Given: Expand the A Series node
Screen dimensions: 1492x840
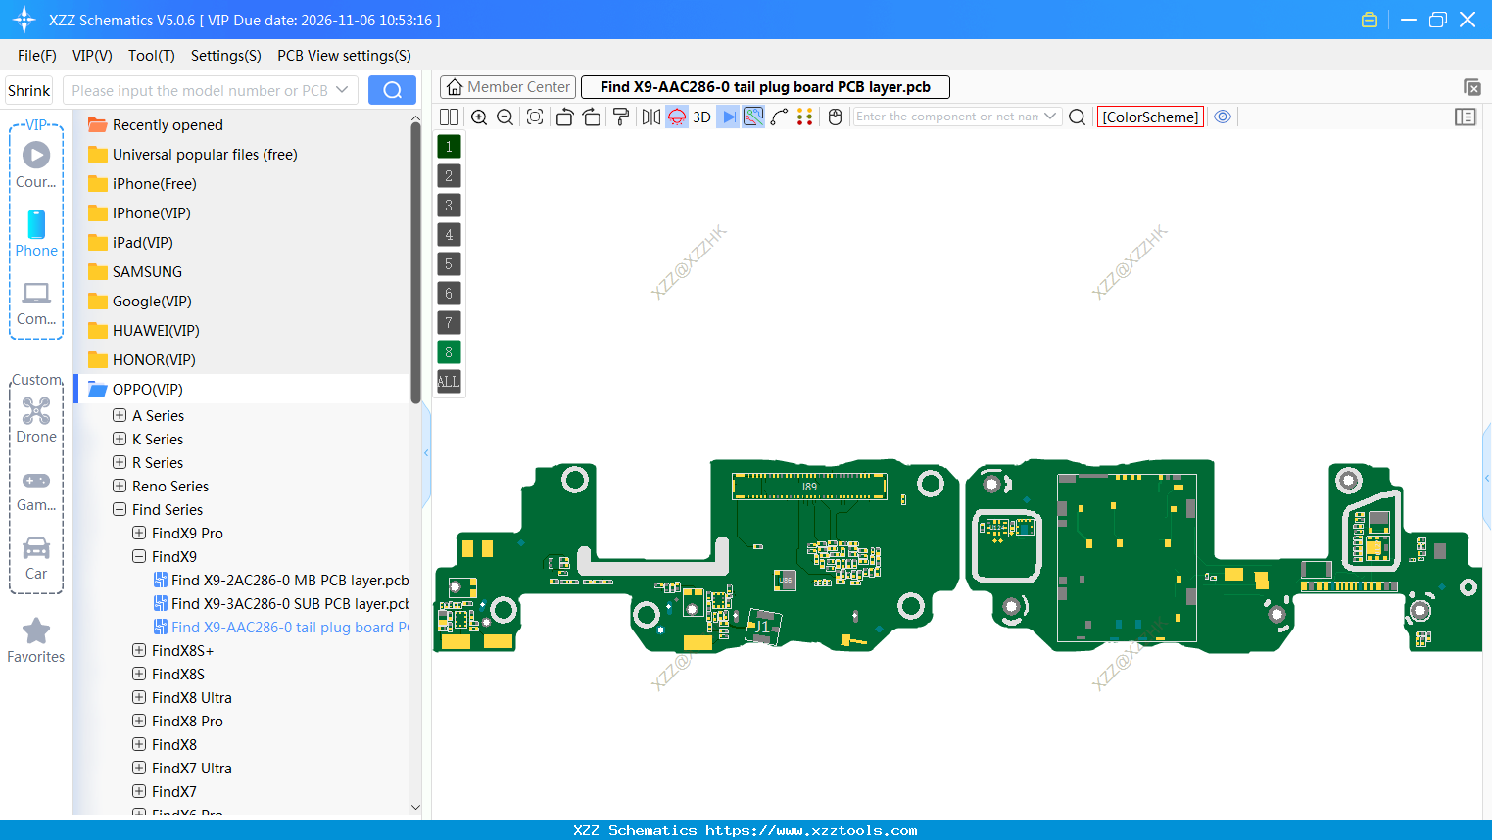Looking at the screenshot, I should [x=120, y=415].
